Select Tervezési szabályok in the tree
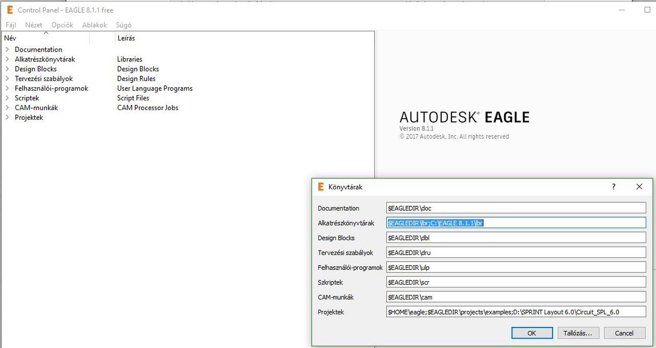The height and width of the screenshot is (348, 656). [x=44, y=79]
